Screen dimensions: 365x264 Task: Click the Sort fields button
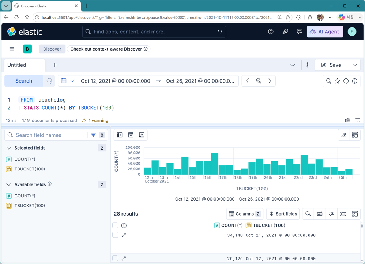[x=283, y=214]
